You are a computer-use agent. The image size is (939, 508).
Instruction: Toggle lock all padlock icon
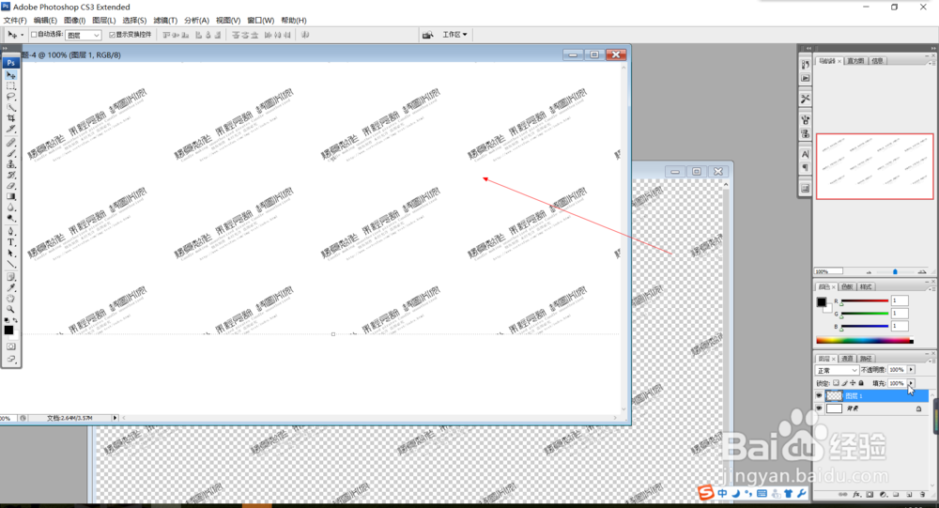click(x=861, y=383)
